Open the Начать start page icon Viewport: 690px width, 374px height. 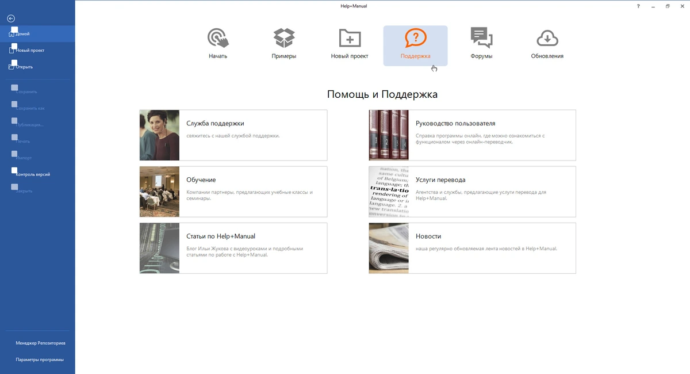218,38
